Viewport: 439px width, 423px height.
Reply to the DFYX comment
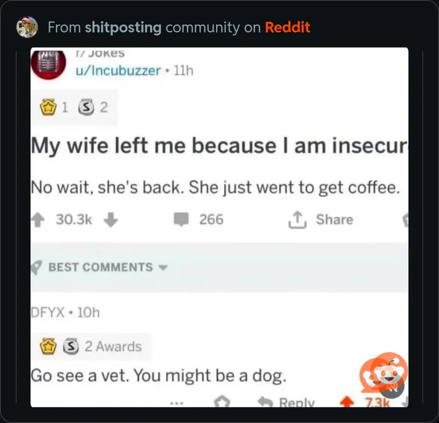(x=287, y=402)
